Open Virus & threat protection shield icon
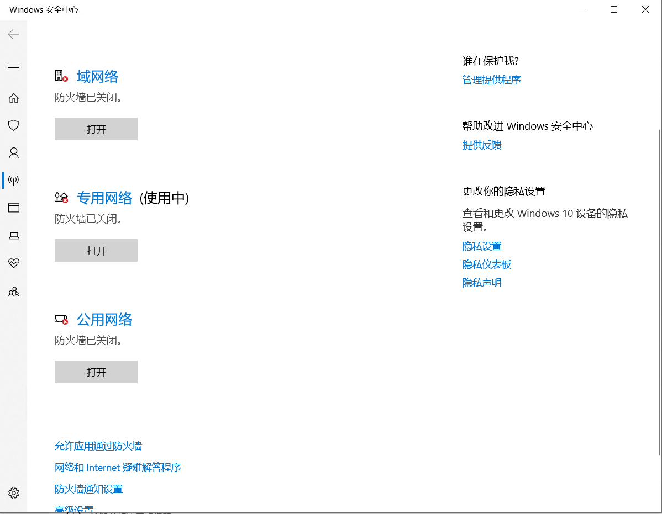 13,125
